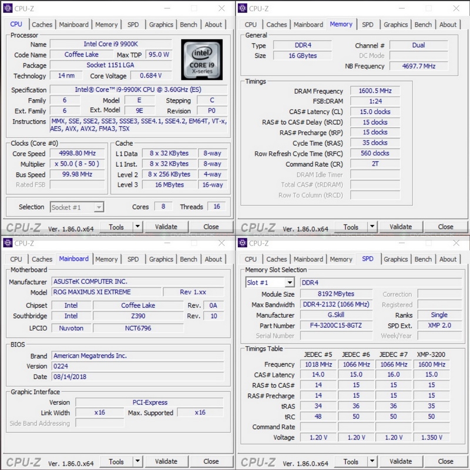Viewport: 470px width, 470px height.
Task: Click DRAM Frequency value 1600.5 MHz
Action: point(375,91)
